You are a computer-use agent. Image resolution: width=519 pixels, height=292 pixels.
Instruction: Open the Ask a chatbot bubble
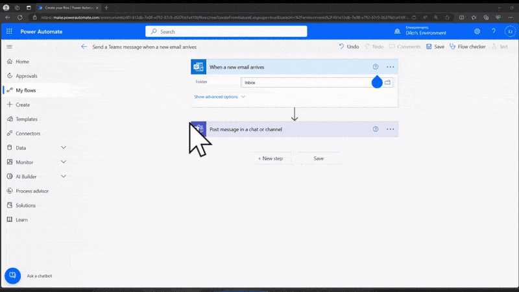pos(12,275)
